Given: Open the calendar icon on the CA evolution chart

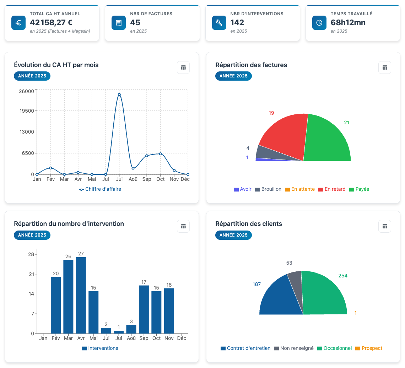Looking at the screenshot, I should (x=183, y=67).
